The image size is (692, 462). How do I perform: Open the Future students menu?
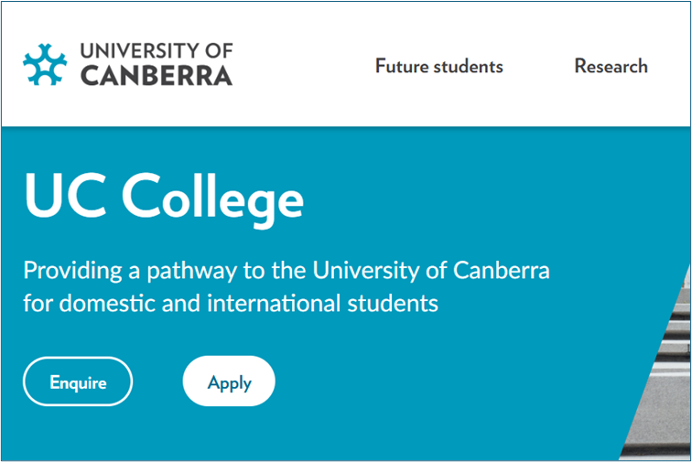439,66
